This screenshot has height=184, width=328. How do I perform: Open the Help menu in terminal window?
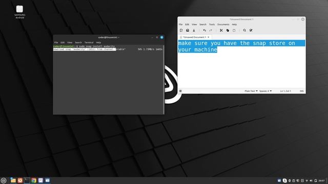click(x=98, y=42)
